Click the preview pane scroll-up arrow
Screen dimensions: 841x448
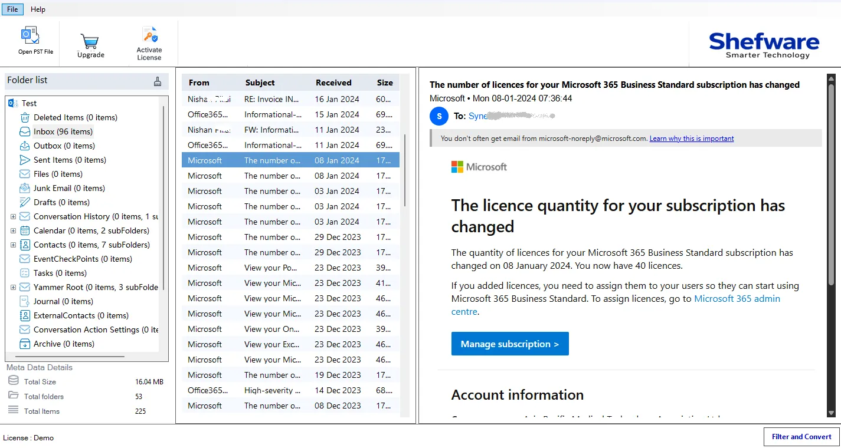coord(831,78)
